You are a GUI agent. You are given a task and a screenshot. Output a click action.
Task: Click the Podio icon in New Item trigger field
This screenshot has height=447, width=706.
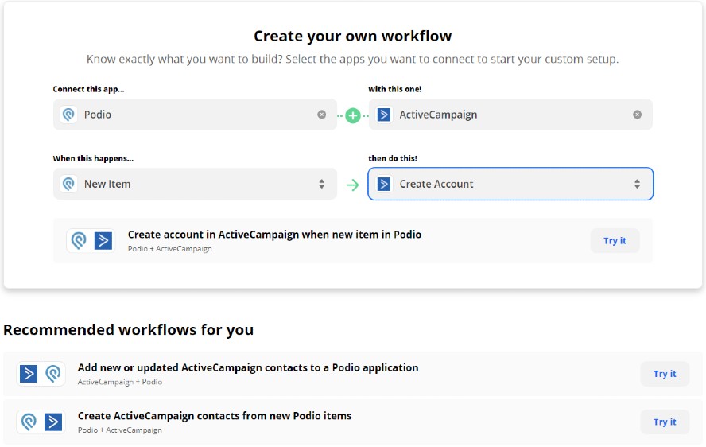click(69, 184)
